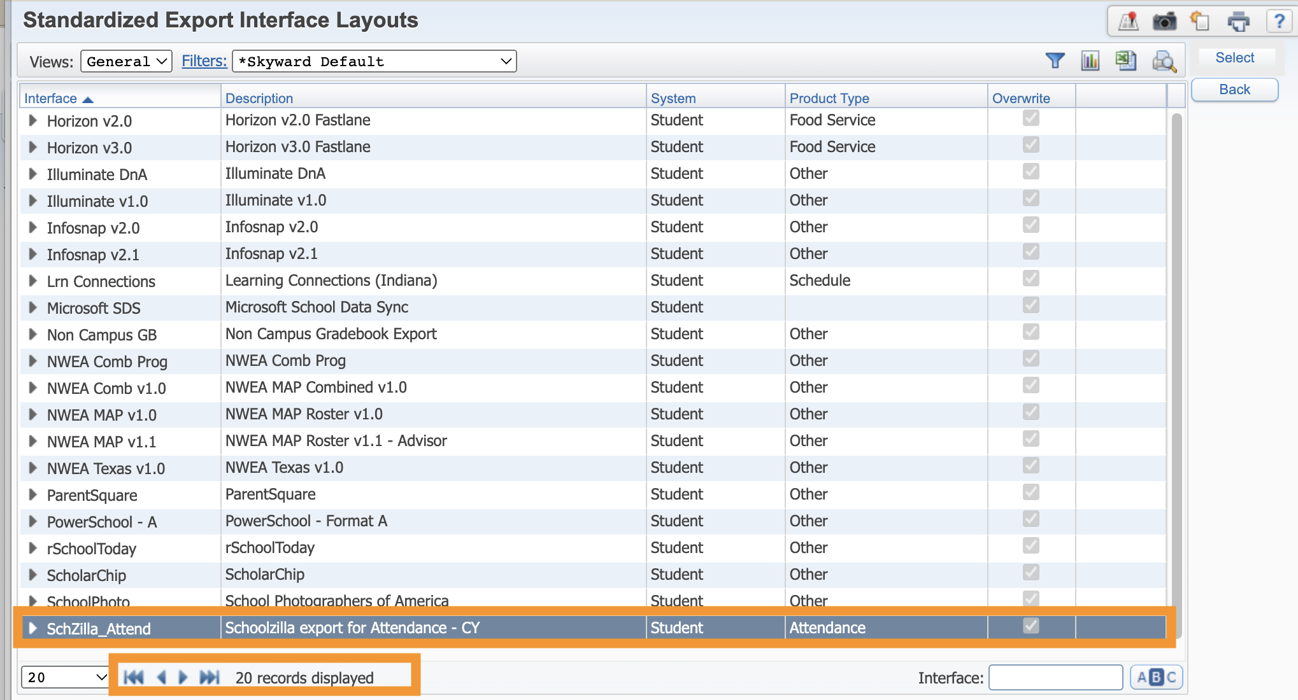Toggle Overwrite checkbox for ParentSquare

[1031, 493]
